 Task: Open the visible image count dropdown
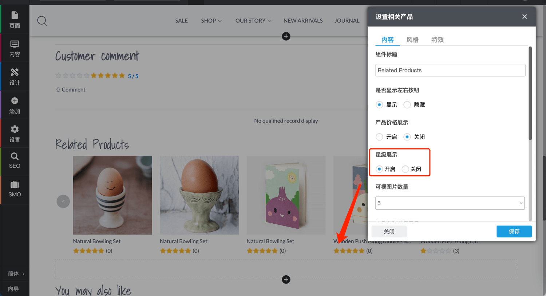(x=450, y=203)
